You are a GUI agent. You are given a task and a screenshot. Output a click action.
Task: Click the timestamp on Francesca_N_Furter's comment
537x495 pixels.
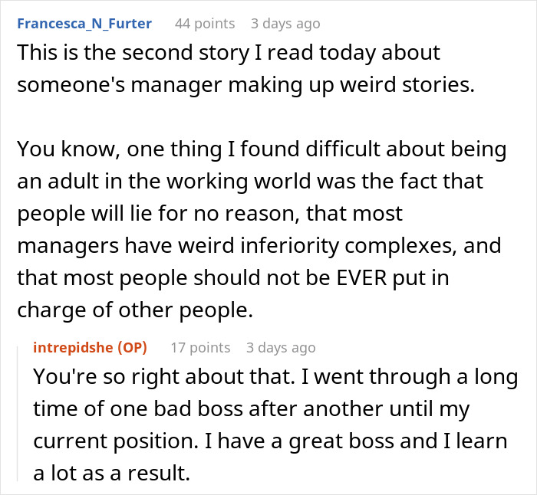pyautogui.click(x=285, y=23)
